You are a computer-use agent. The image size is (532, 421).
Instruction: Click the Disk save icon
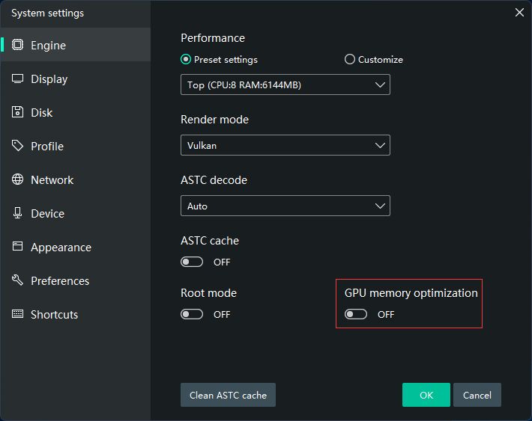click(17, 112)
